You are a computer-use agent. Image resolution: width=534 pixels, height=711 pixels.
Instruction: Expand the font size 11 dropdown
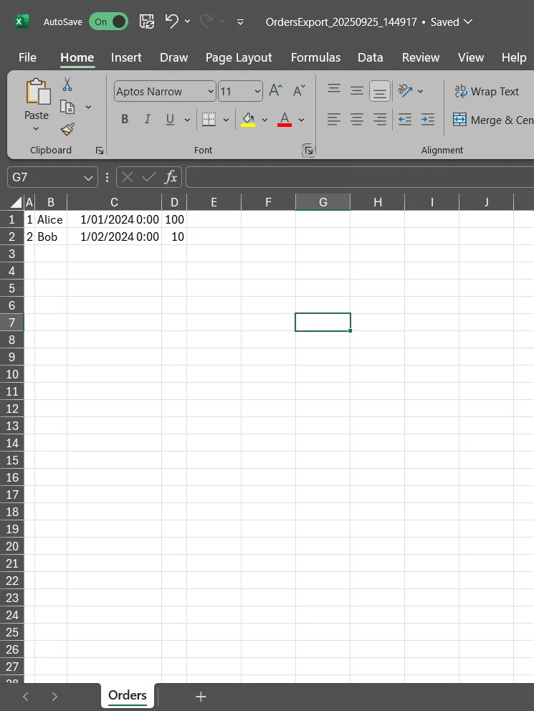point(257,91)
